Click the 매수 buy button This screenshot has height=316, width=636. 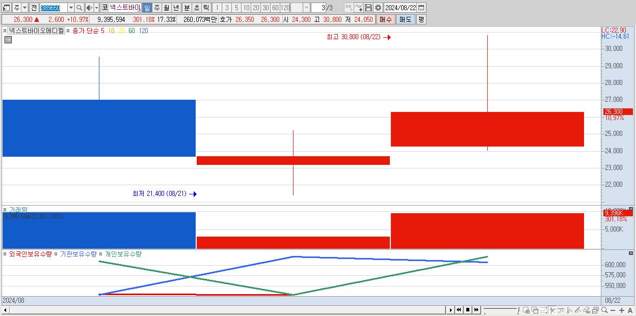386,19
